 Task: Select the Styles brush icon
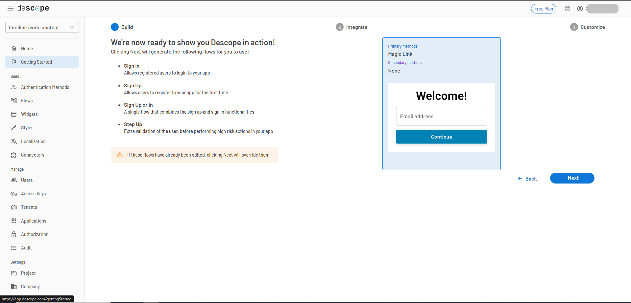tap(14, 128)
